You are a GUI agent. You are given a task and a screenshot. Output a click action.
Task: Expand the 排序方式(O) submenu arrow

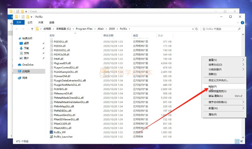coord(243,65)
